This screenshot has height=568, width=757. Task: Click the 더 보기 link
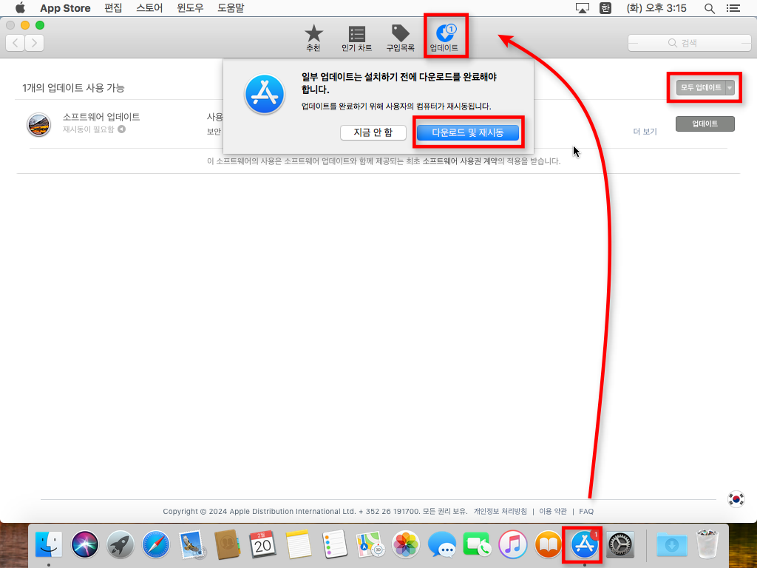pos(645,132)
